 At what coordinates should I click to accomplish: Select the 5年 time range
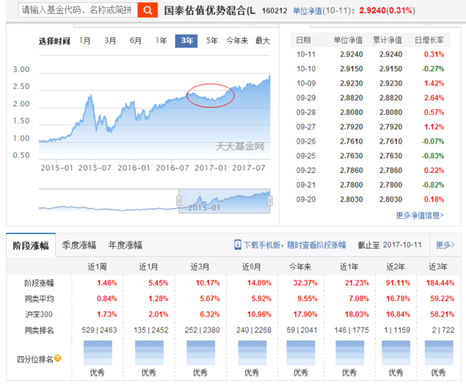pos(212,40)
